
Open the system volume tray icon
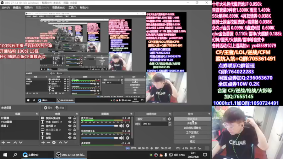[176, 155]
